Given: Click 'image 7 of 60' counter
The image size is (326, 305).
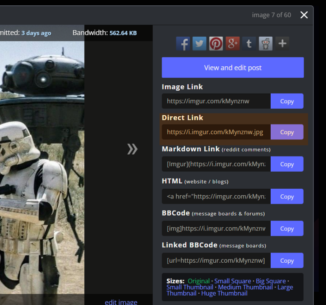Looking at the screenshot, I should [x=271, y=15].
